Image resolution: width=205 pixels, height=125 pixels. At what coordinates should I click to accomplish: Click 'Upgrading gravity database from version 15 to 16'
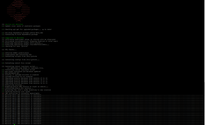tap(26, 78)
